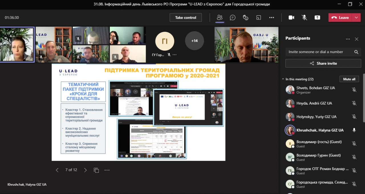The image size is (365, 194).
Task: Toggle mic for Shvets, Bohdan GIZ UA
Action: pyautogui.click(x=354, y=90)
